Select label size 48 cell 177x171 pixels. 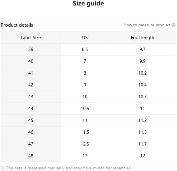[31, 156]
